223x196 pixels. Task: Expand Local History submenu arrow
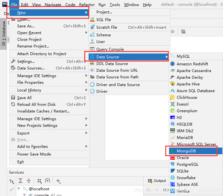[86, 90]
